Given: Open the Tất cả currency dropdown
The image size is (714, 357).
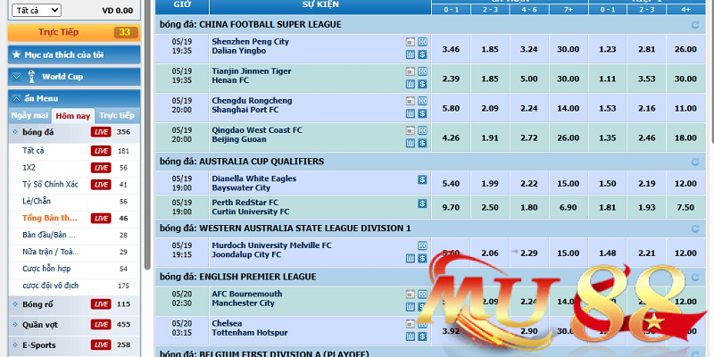Looking at the screenshot, I should pos(36,11).
